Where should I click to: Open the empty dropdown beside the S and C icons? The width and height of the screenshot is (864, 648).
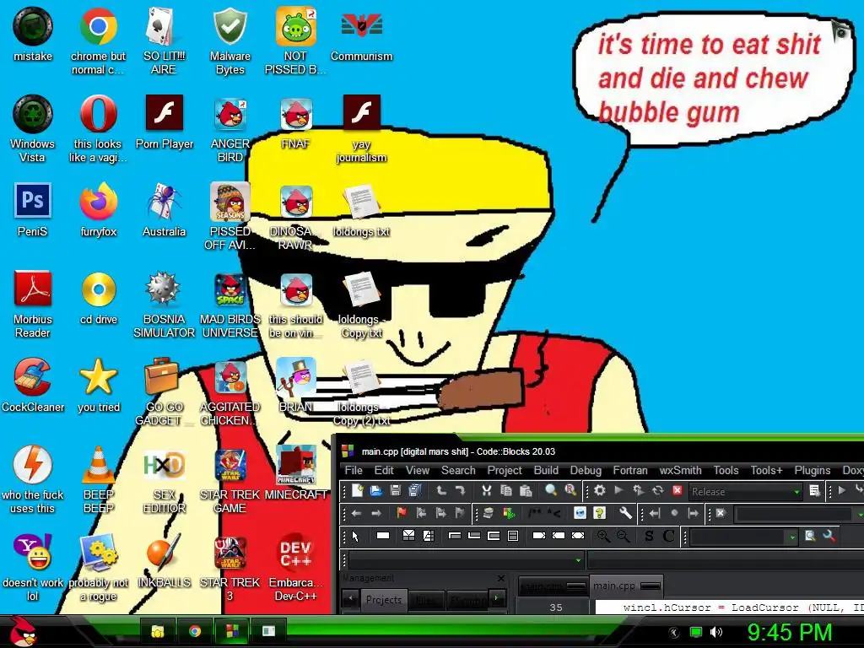click(743, 536)
